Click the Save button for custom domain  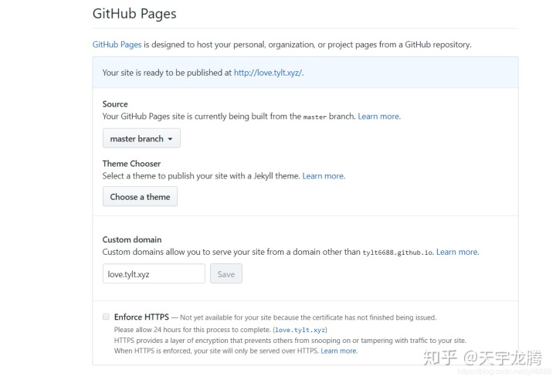[226, 273]
